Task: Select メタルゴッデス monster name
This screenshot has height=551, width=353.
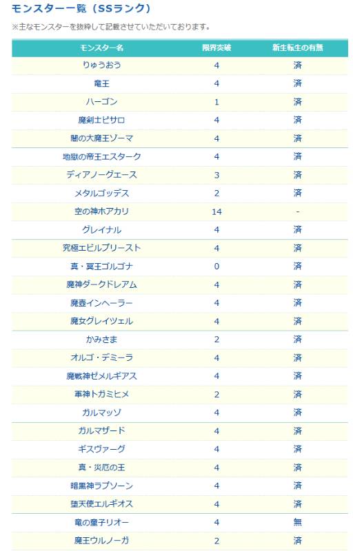Action: (101, 193)
